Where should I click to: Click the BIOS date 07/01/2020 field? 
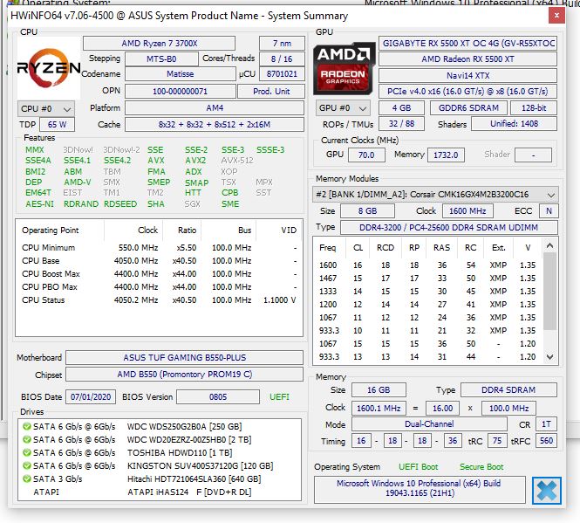coord(91,397)
